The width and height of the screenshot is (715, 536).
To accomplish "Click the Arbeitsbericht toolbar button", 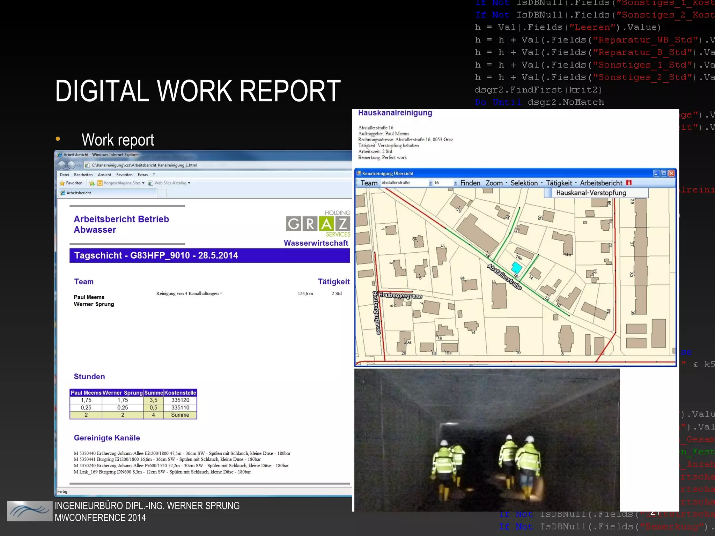I will pyautogui.click(x=601, y=183).
